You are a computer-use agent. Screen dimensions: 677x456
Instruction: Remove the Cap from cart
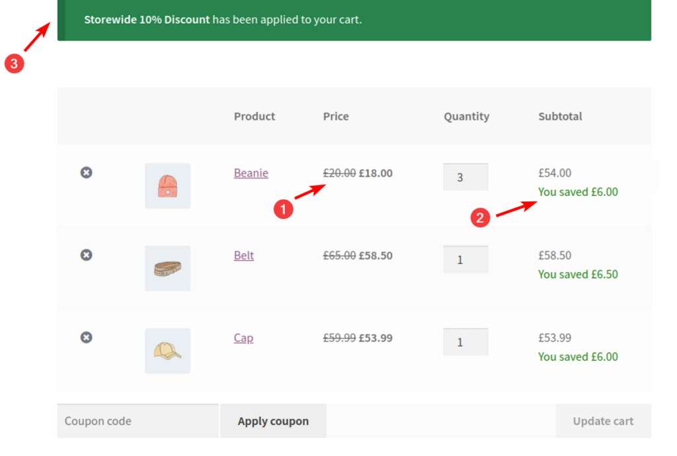(x=85, y=337)
